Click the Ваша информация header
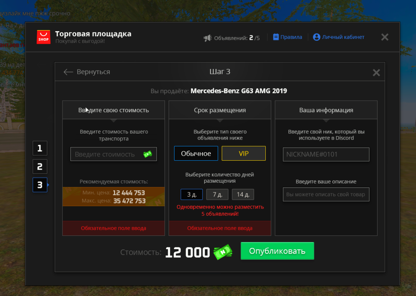This screenshot has height=296, width=416. click(x=326, y=110)
